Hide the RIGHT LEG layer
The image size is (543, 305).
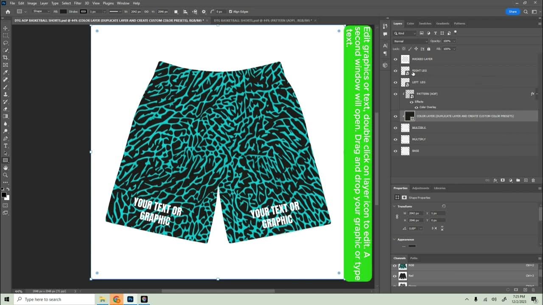(x=395, y=71)
